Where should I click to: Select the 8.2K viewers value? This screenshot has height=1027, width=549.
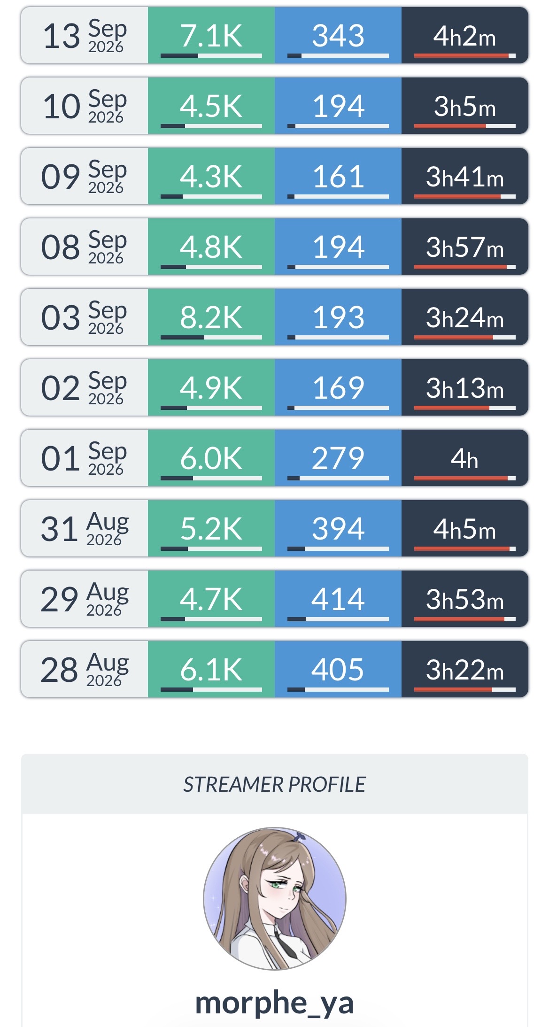click(x=211, y=317)
